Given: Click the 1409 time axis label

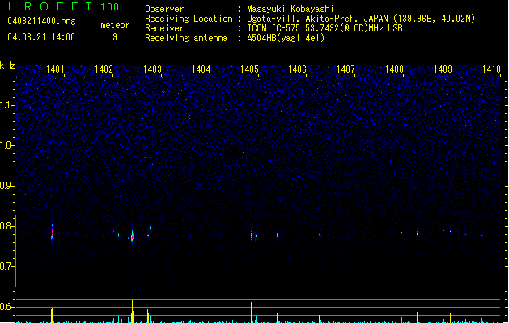Looking at the screenshot, I should [443, 69].
